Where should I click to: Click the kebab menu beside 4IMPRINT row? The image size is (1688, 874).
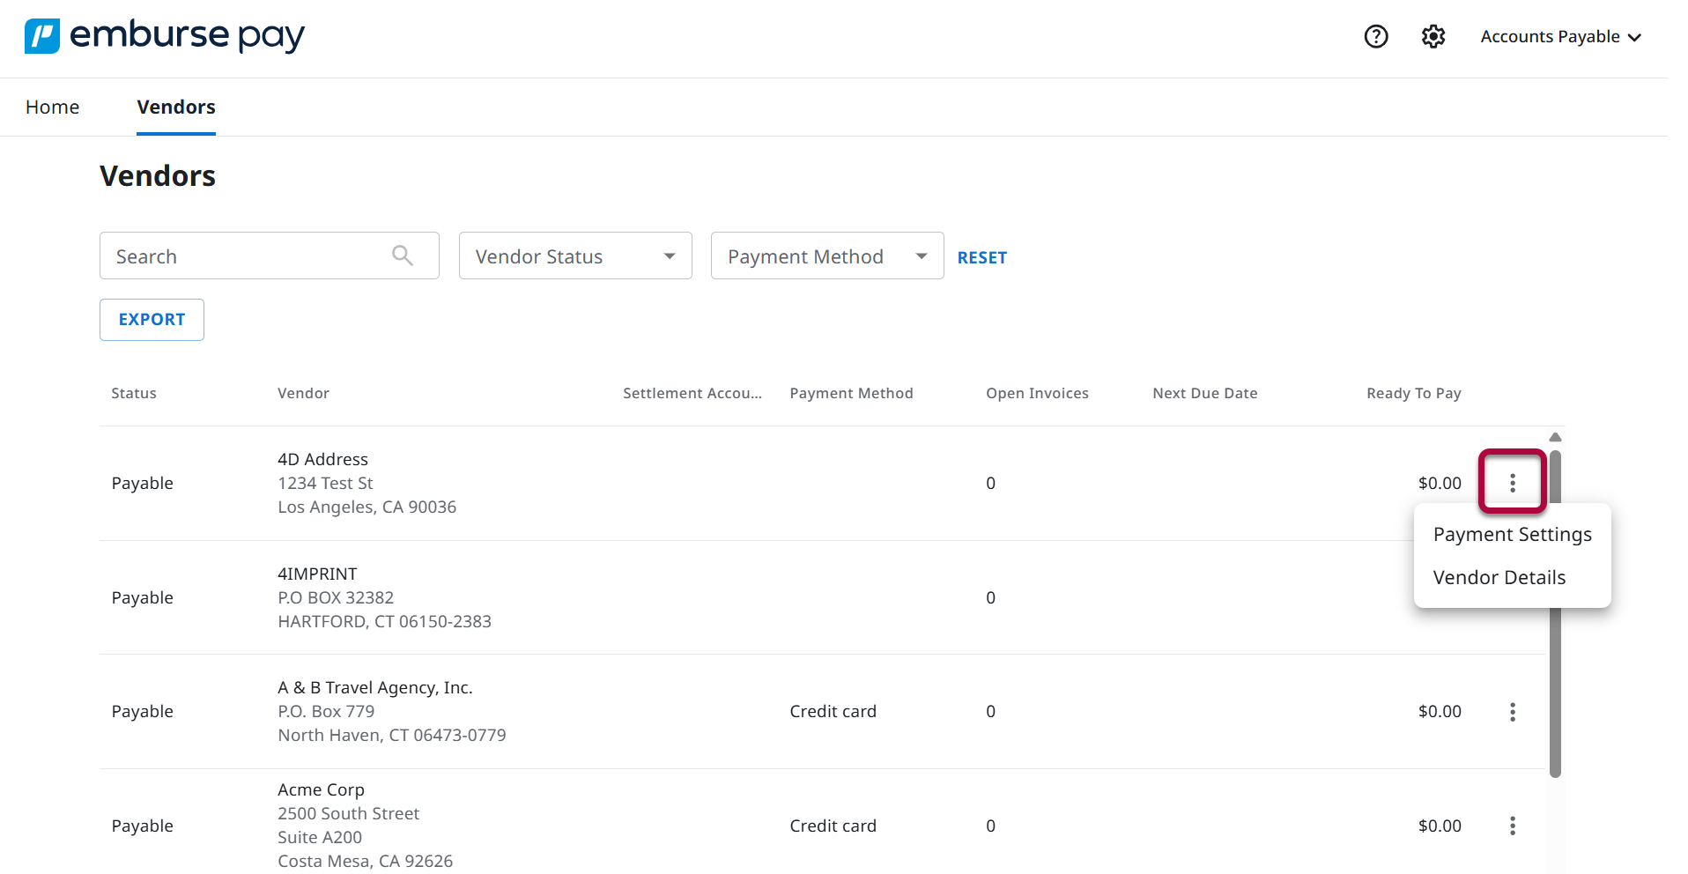1512,597
